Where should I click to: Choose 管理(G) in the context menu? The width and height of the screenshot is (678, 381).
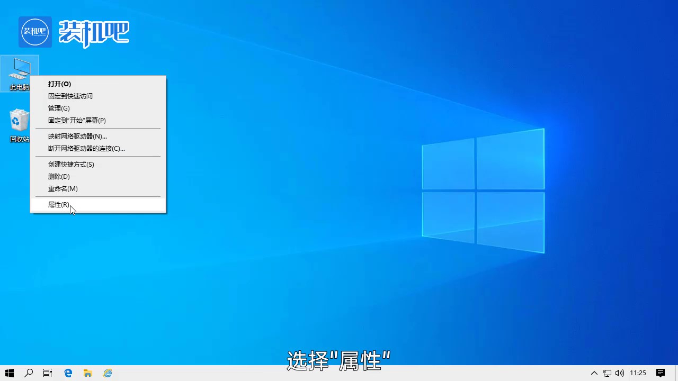click(58, 108)
